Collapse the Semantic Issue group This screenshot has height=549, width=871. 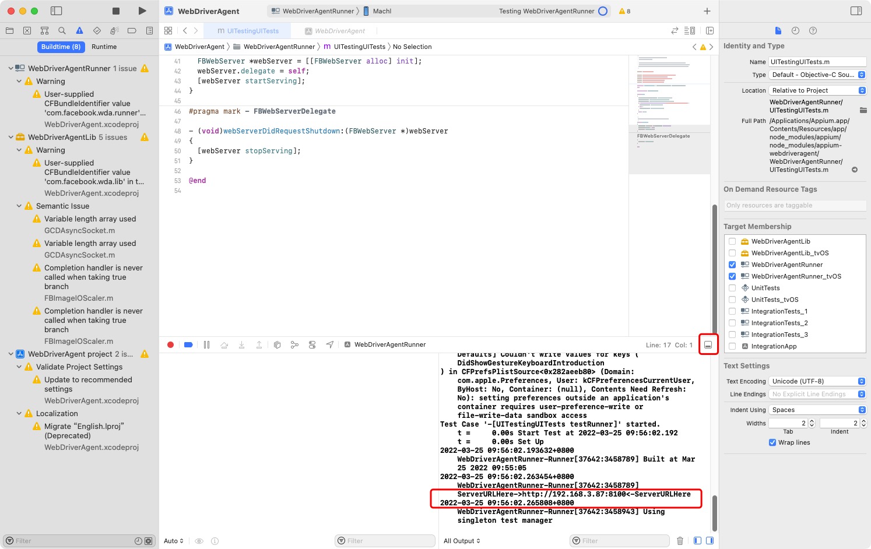pos(19,206)
